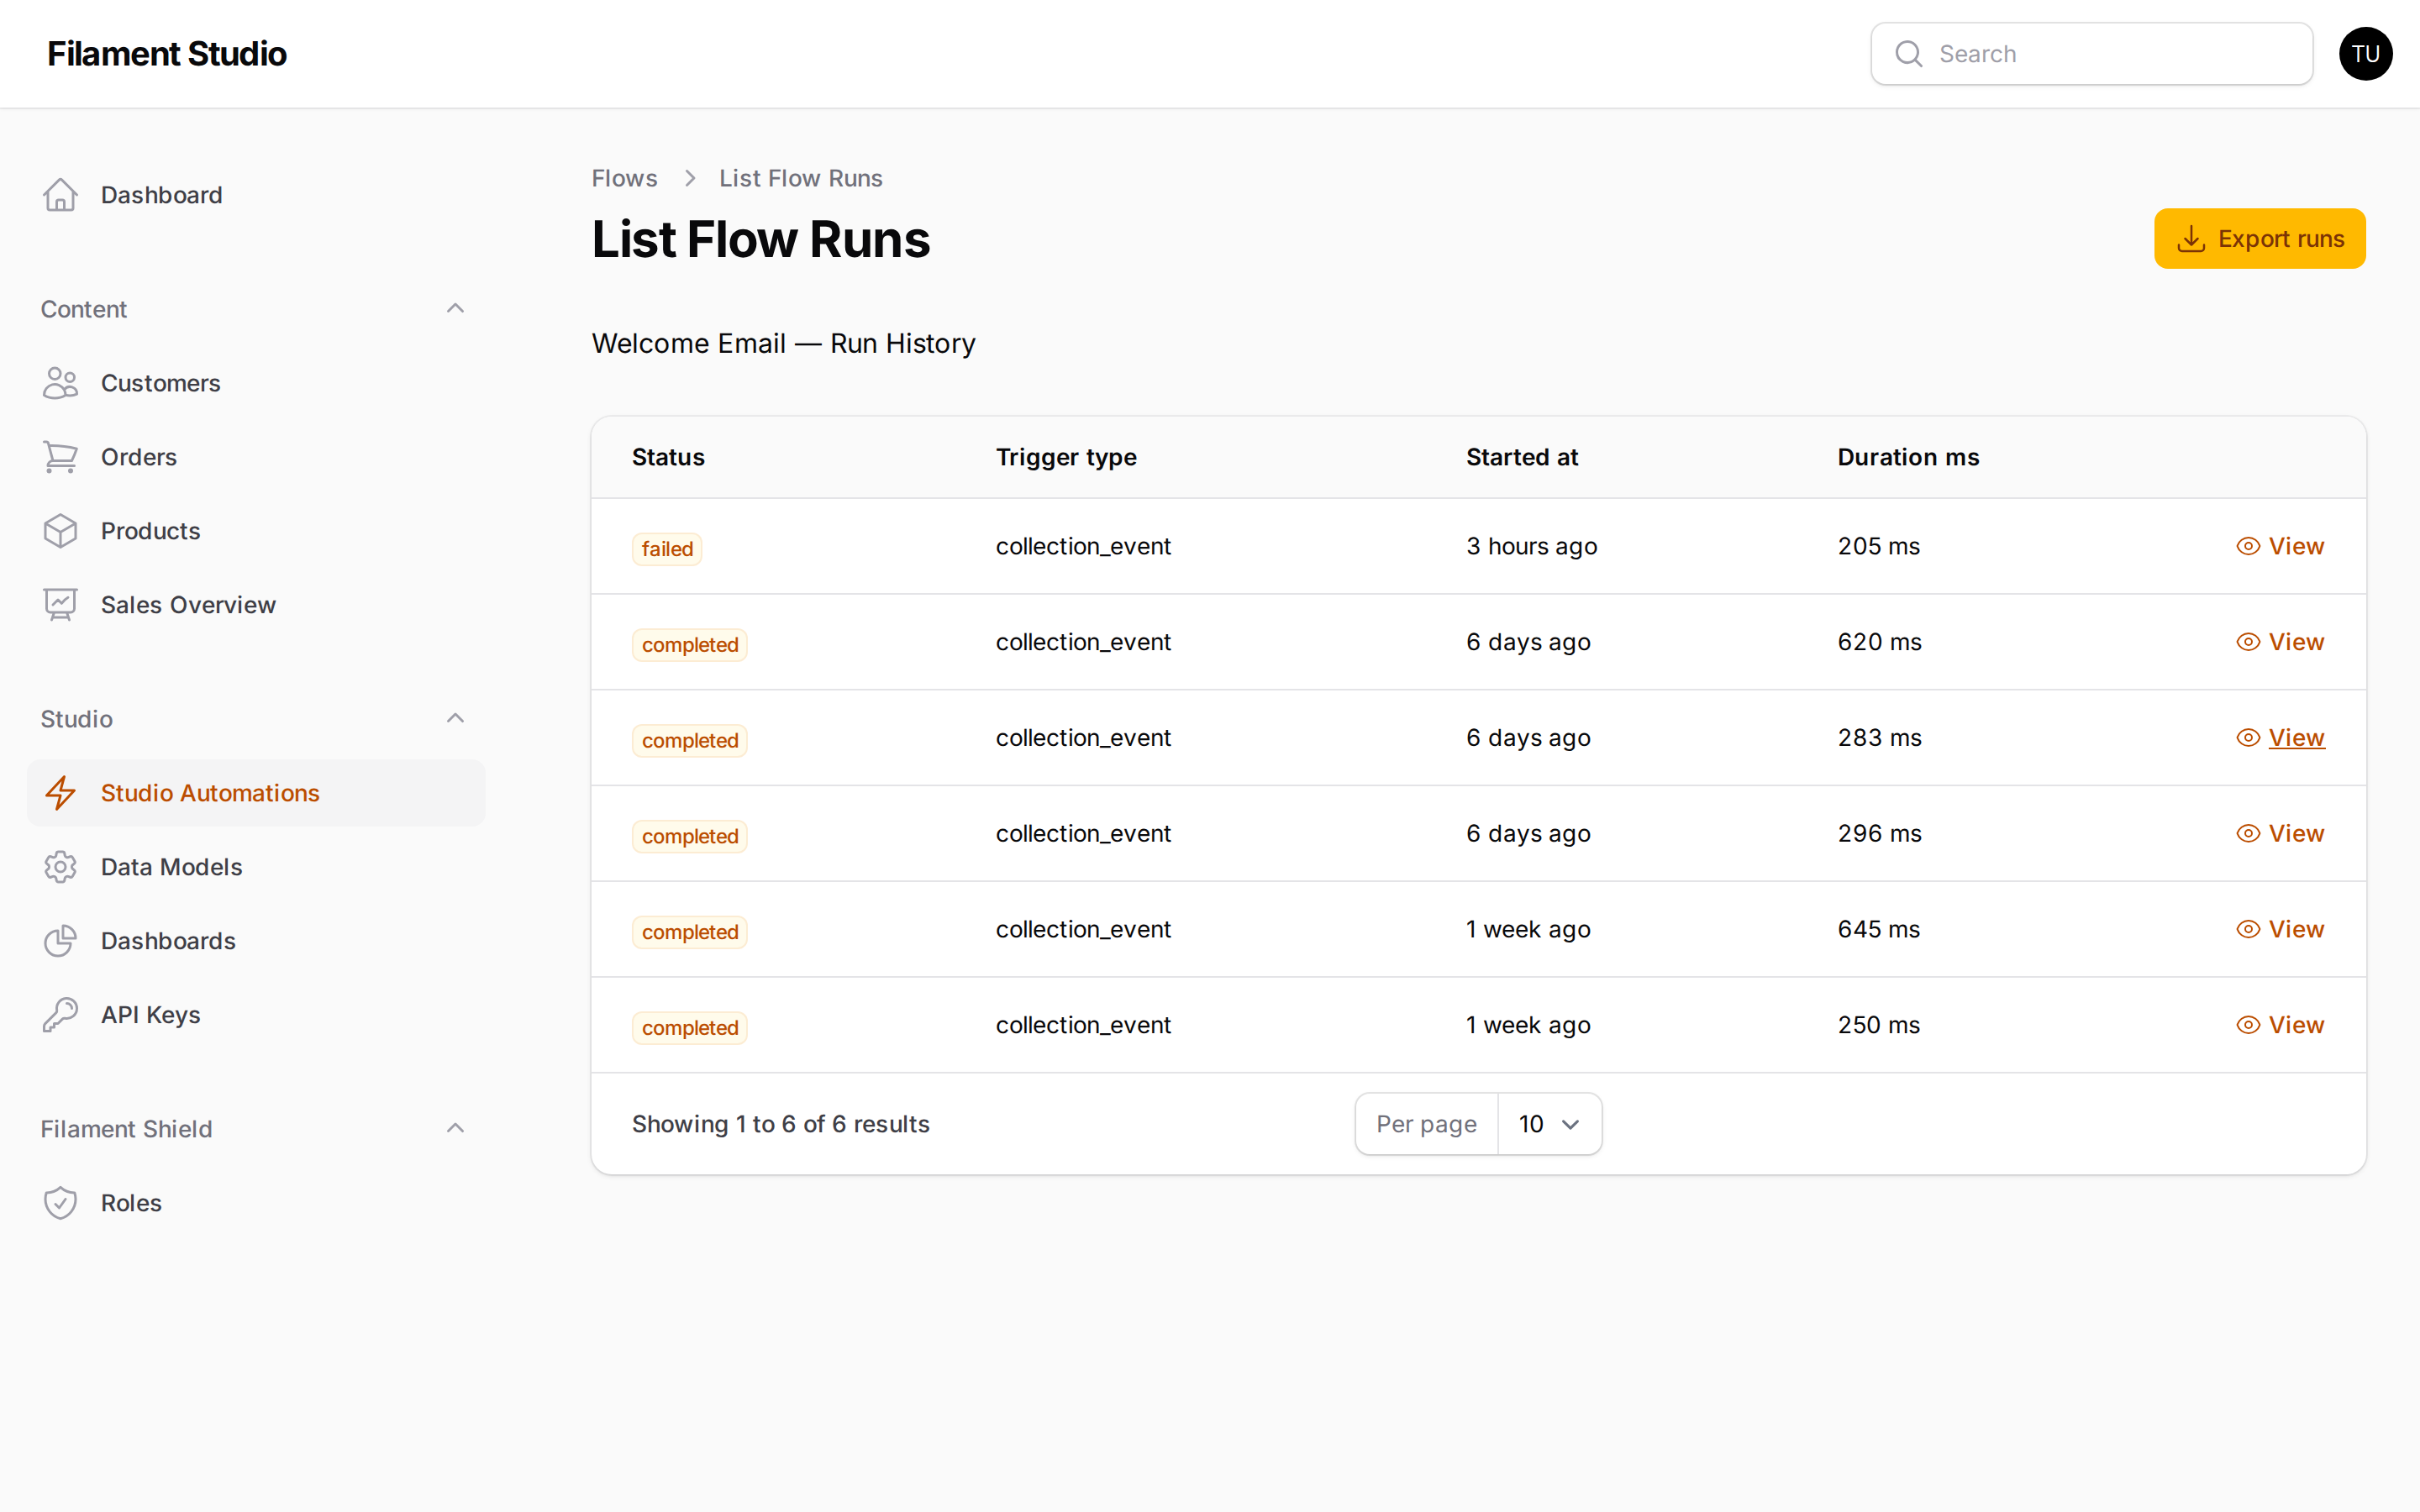Click 'Welcome Email — Run History' subheading
Image resolution: width=2420 pixels, height=1512 pixels.
coord(783,343)
